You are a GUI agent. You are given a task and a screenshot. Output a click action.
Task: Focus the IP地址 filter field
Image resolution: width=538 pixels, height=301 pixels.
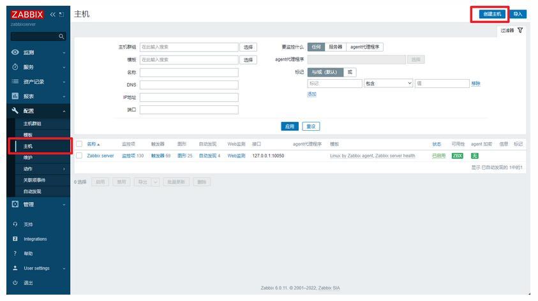pos(189,98)
